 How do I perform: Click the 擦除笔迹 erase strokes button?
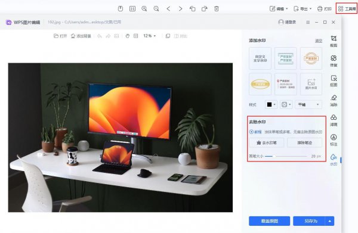point(304,142)
